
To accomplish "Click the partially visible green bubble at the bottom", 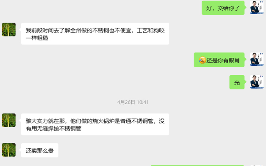I will tap(197, 165).
